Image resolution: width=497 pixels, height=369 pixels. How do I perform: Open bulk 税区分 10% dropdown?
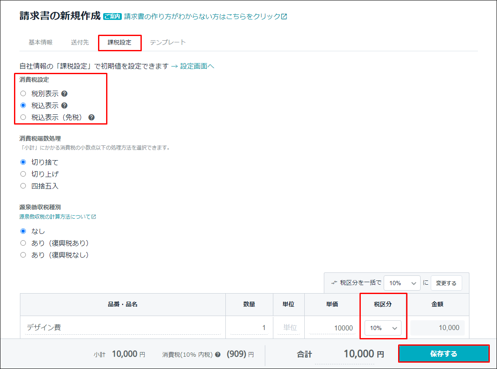tap(402, 283)
